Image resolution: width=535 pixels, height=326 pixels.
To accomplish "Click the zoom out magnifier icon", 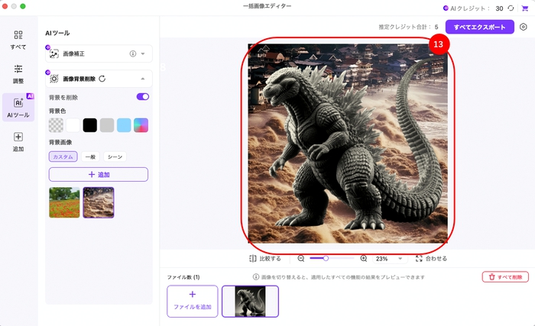I will coord(301,259).
